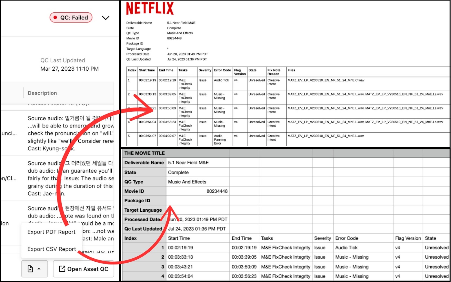Select the Flag Version header cell in spreadsheet
This screenshot has height=282, width=451.
click(408, 238)
